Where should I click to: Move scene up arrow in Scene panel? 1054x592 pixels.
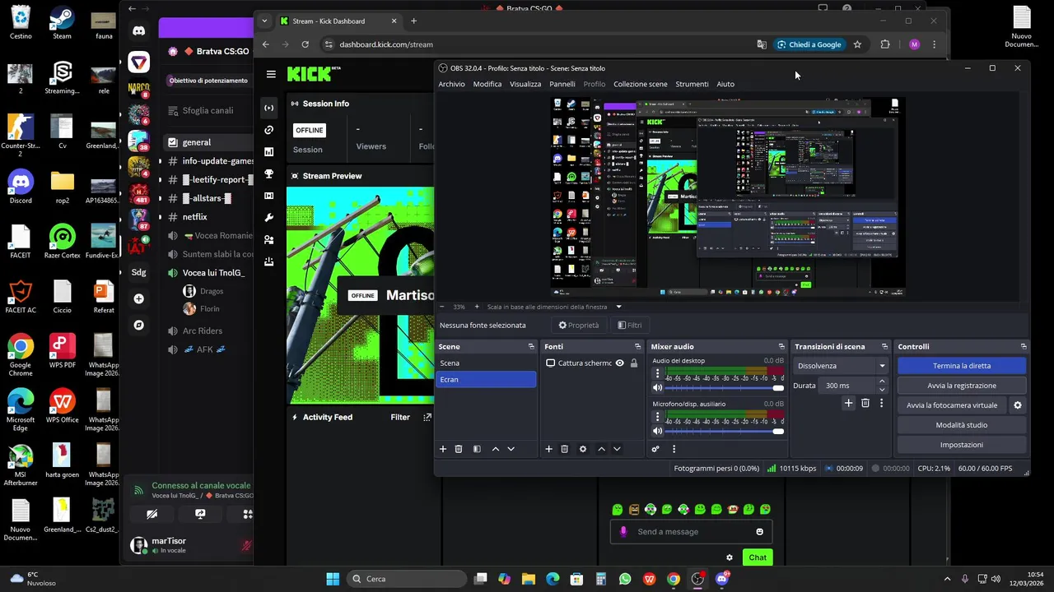click(495, 449)
